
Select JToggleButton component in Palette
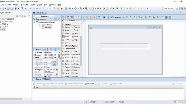click(66, 61)
